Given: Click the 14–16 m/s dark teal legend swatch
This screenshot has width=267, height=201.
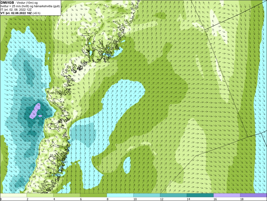Looking at the screenshot, I should click(x=200, y=195).
